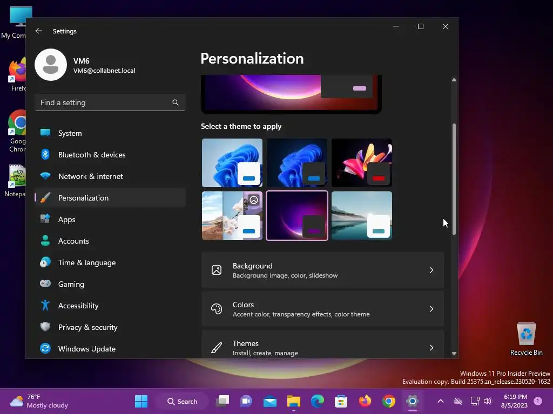
Task: Apply the Windows spotlight landscape theme
Action: tap(232, 216)
